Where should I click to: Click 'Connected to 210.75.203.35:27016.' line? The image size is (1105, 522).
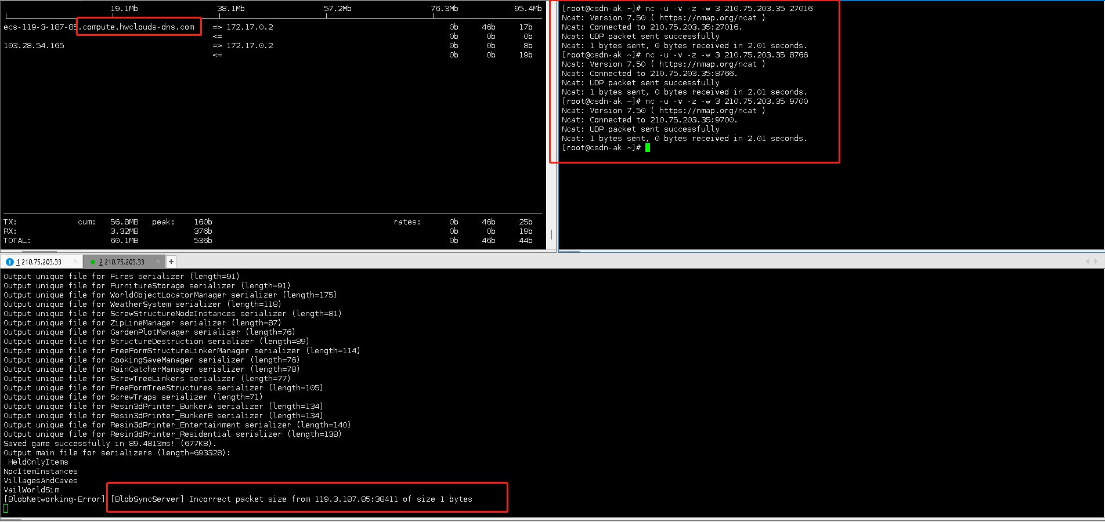(652, 27)
